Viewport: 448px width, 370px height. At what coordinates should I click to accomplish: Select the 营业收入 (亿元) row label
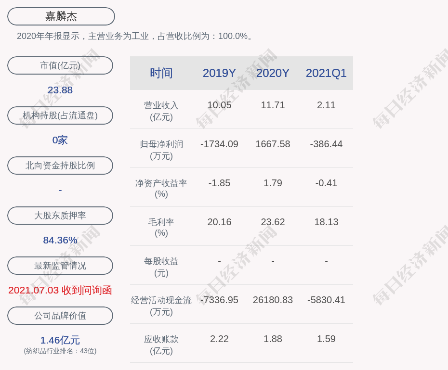tap(161, 111)
